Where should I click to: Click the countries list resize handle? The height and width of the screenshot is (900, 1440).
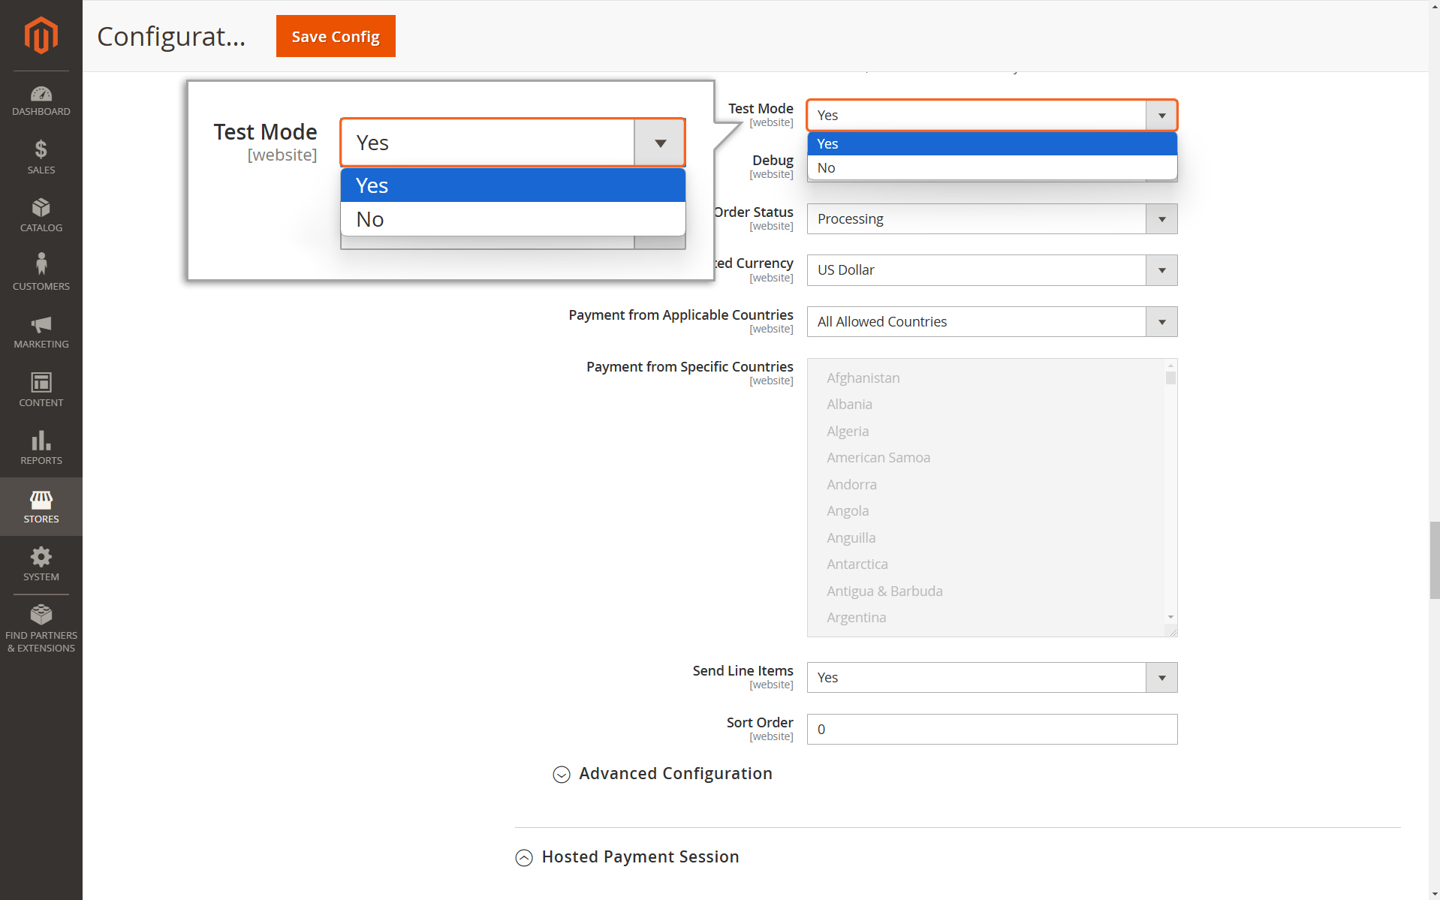1172,631
